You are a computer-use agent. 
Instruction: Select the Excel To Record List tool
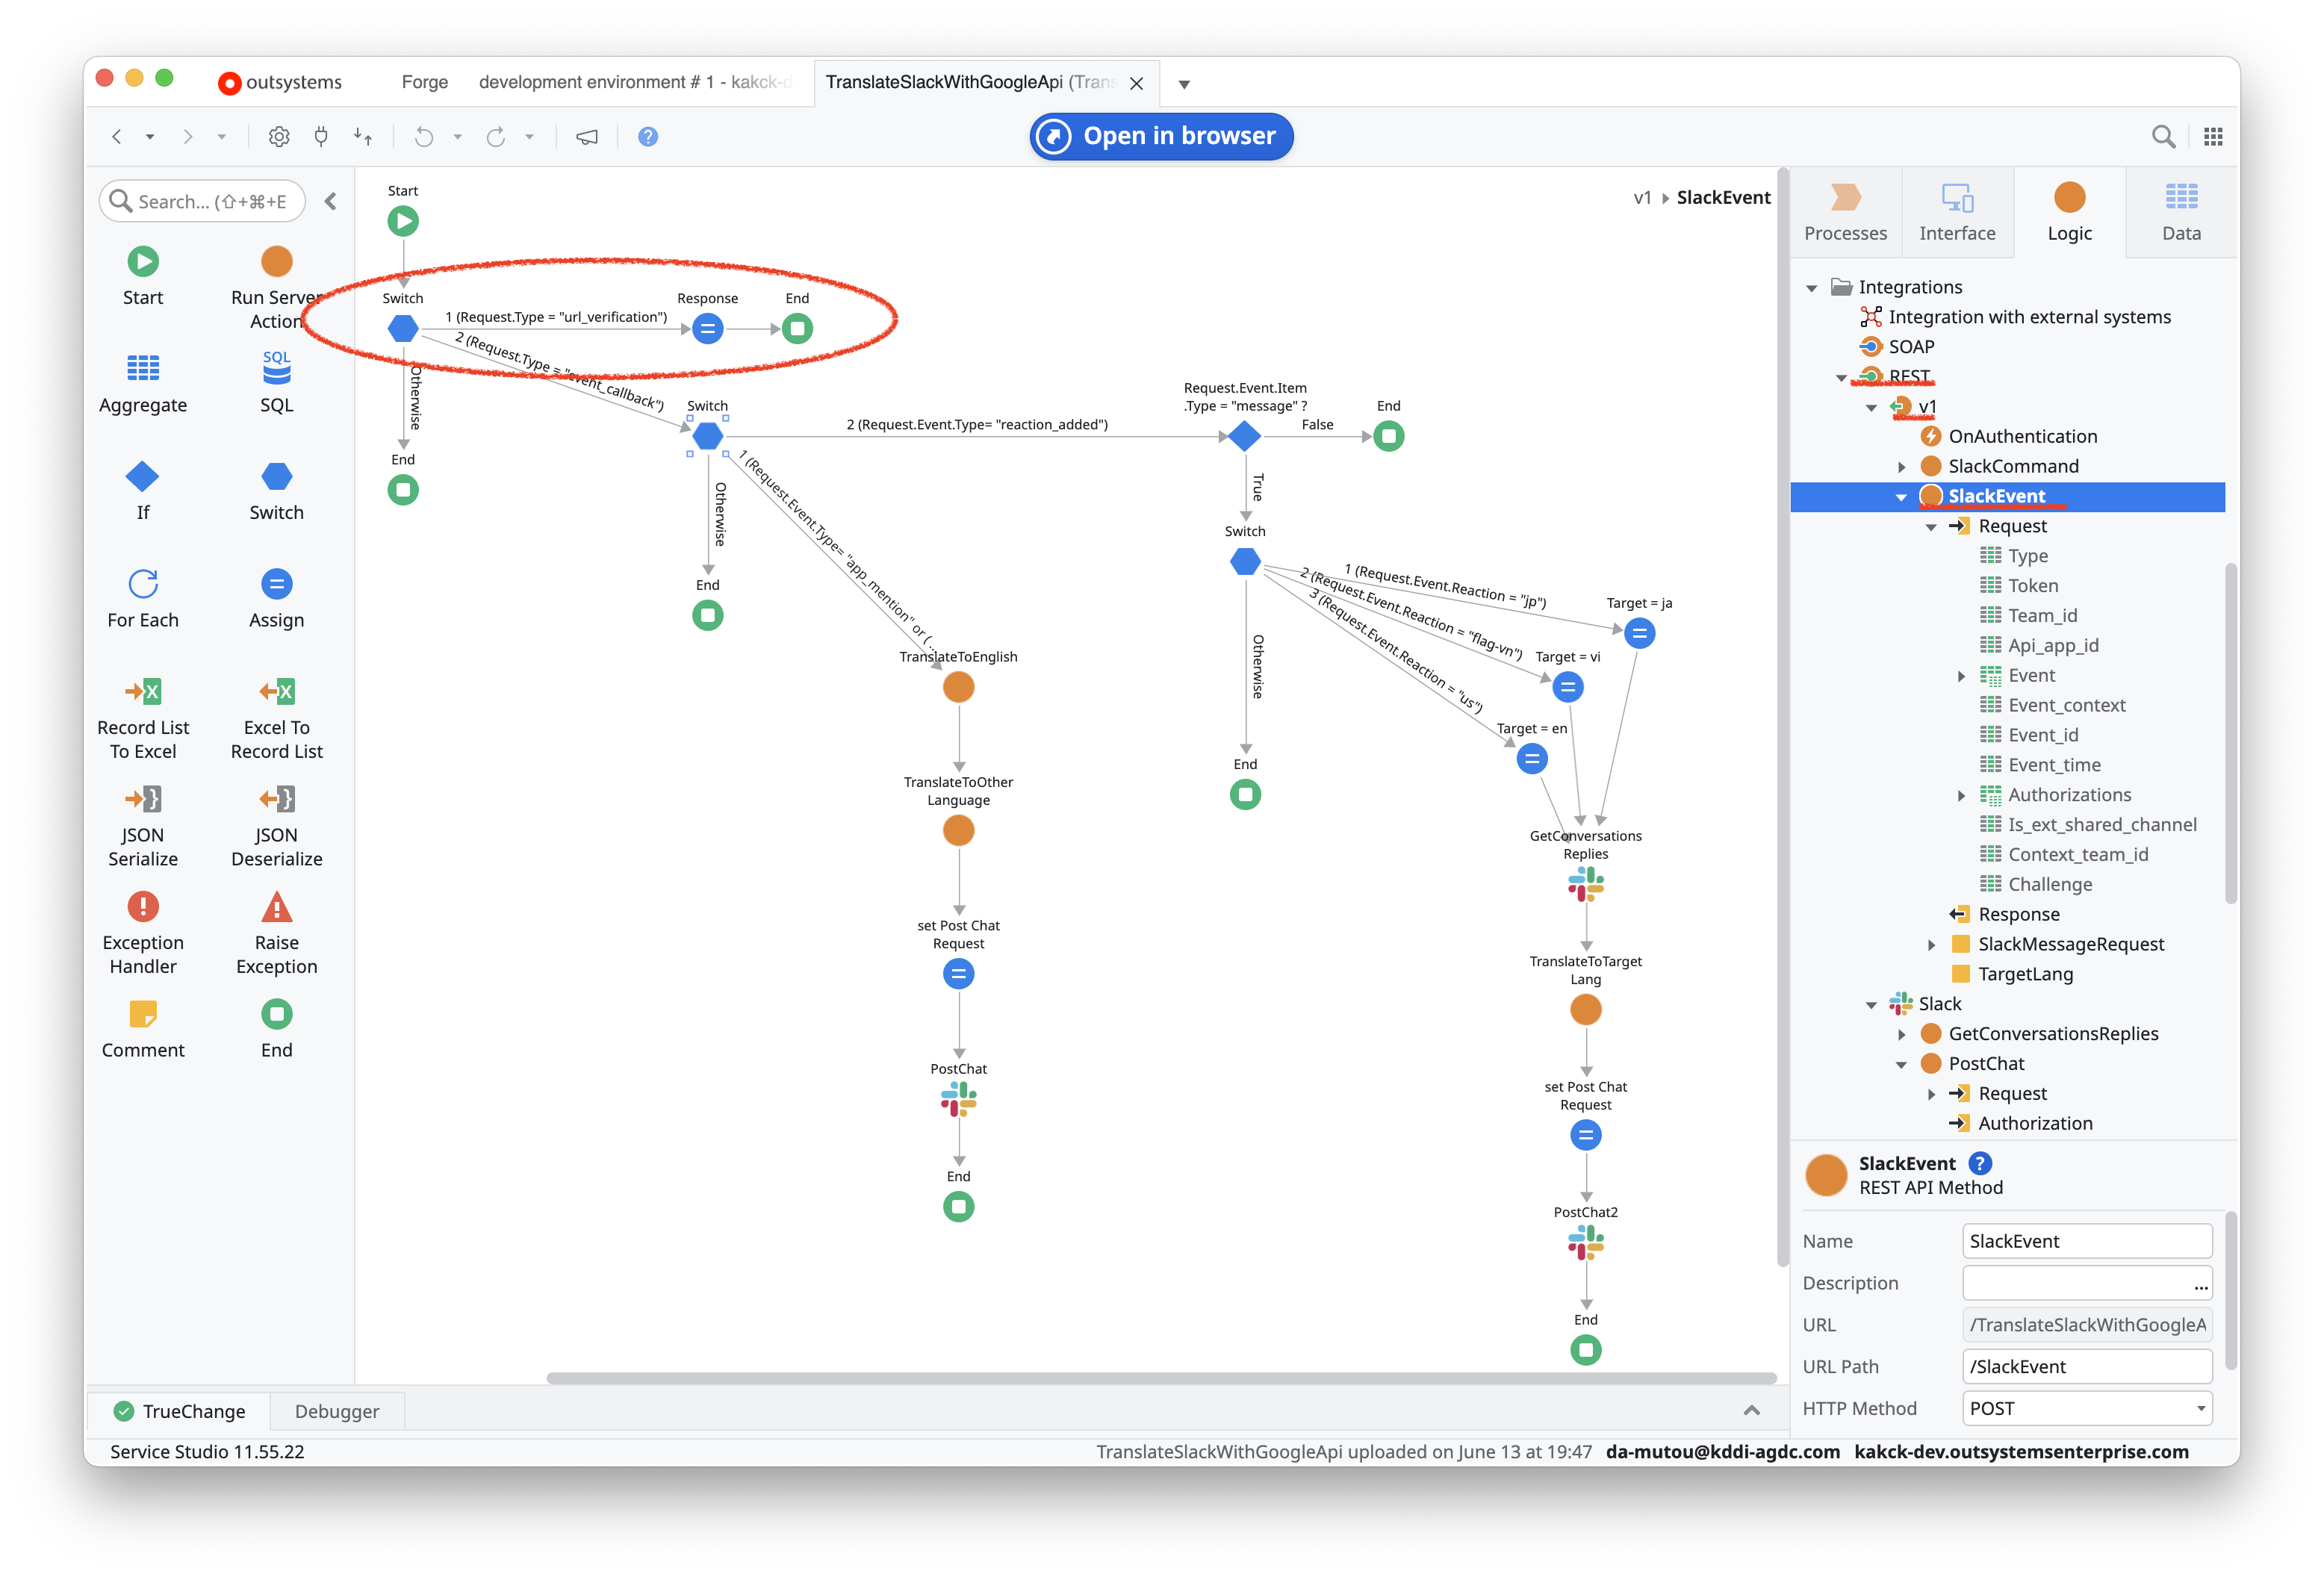(276, 715)
